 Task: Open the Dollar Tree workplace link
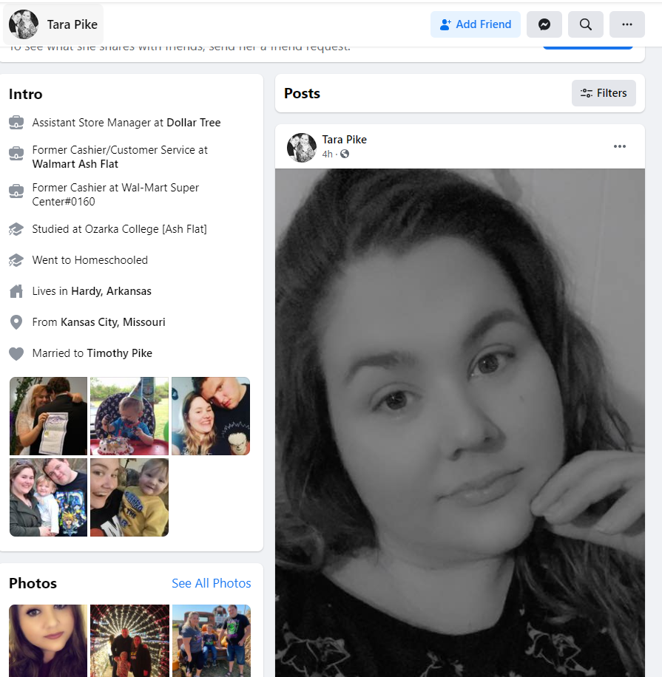[194, 123]
